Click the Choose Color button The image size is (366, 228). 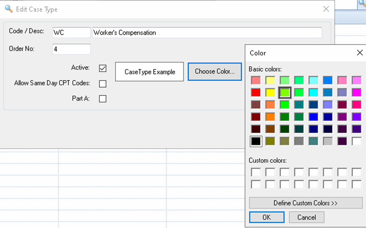coord(215,72)
